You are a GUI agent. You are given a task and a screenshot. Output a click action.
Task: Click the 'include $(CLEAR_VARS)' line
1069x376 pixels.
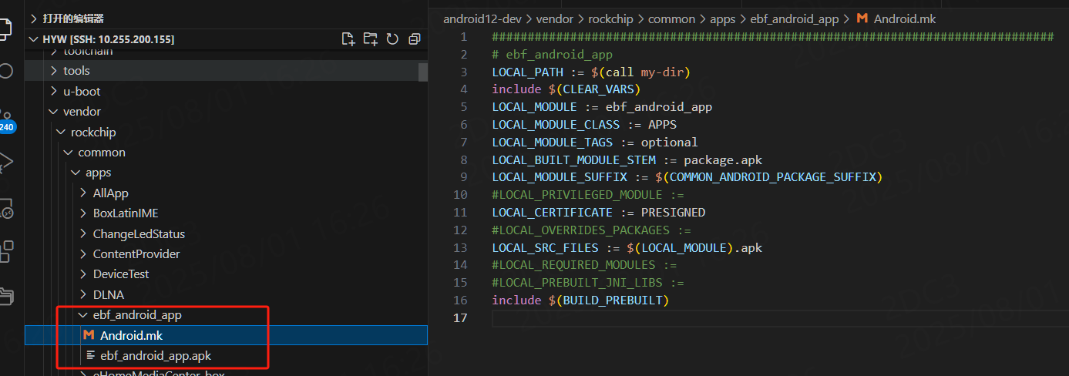pyautogui.click(x=566, y=89)
